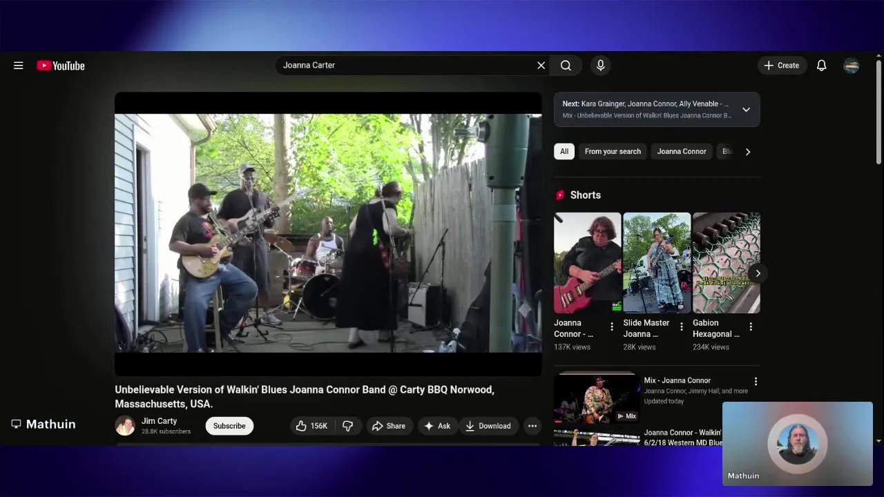Open options for Gabion Hexagonal short
Image resolution: width=884 pixels, height=497 pixels.
pos(751,327)
